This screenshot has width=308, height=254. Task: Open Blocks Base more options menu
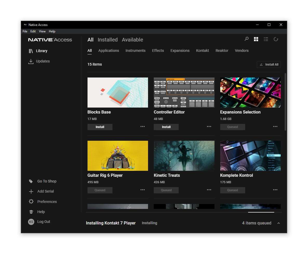click(143, 126)
